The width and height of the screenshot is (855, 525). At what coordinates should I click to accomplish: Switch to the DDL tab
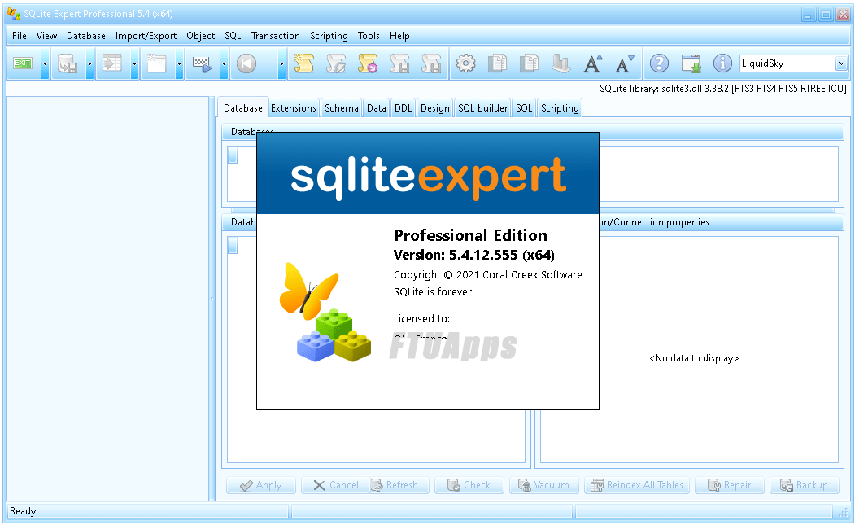click(403, 108)
